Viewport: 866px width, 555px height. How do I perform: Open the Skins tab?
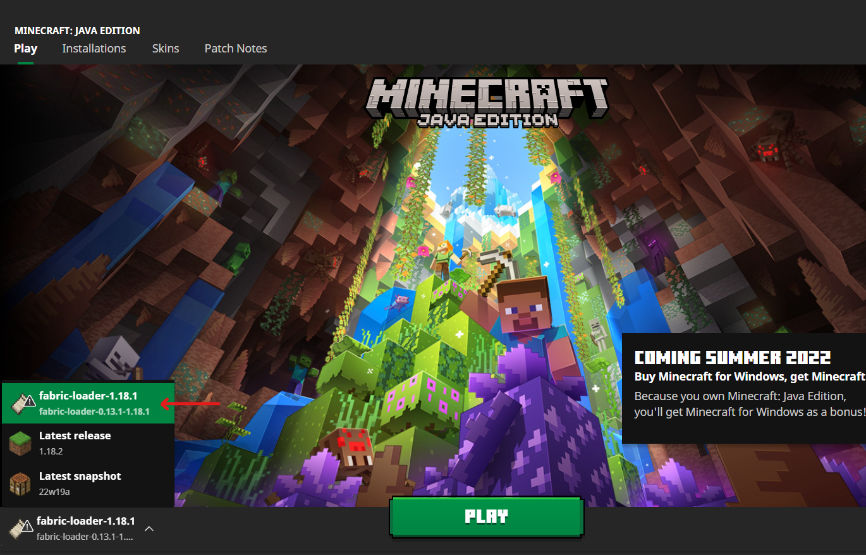pos(166,49)
